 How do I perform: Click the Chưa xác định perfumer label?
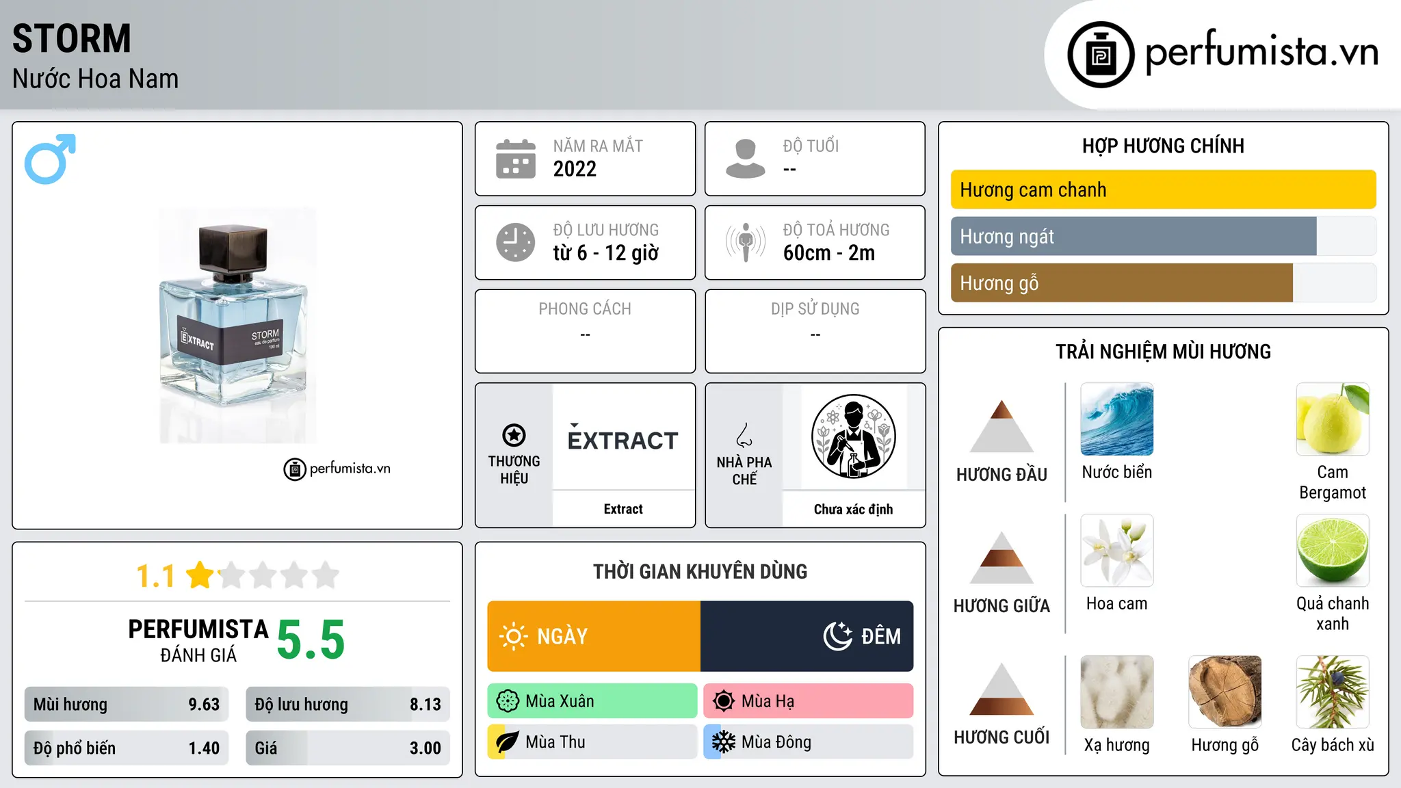pyautogui.click(x=853, y=509)
